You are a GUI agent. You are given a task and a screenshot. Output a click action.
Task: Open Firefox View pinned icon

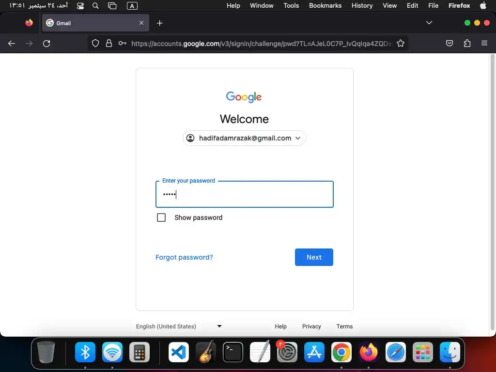(29, 23)
